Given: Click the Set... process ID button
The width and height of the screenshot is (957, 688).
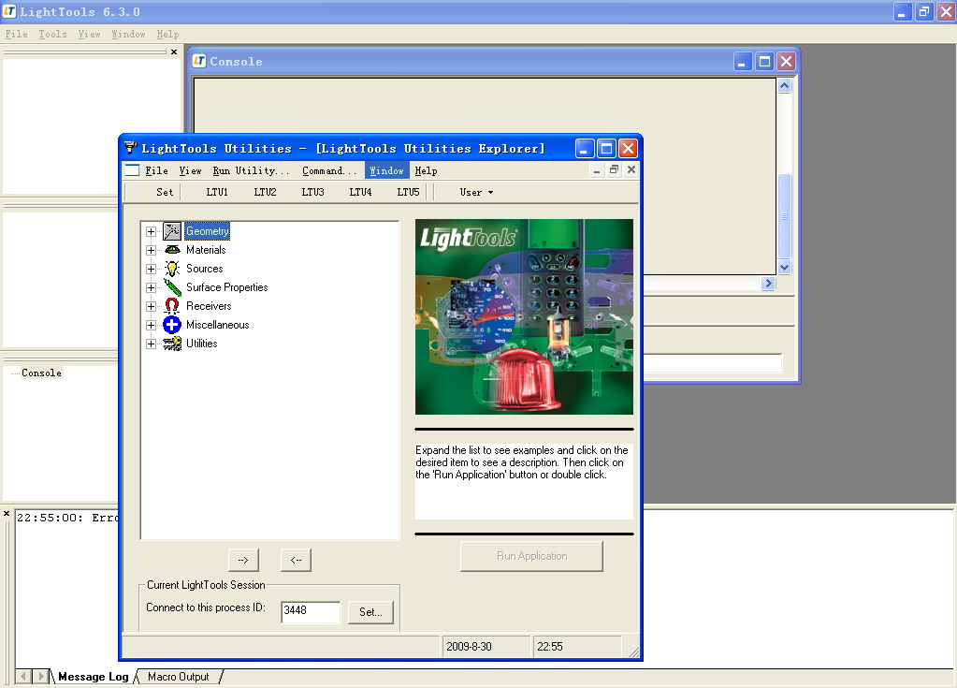Looking at the screenshot, I should click(x=371, y=612).
